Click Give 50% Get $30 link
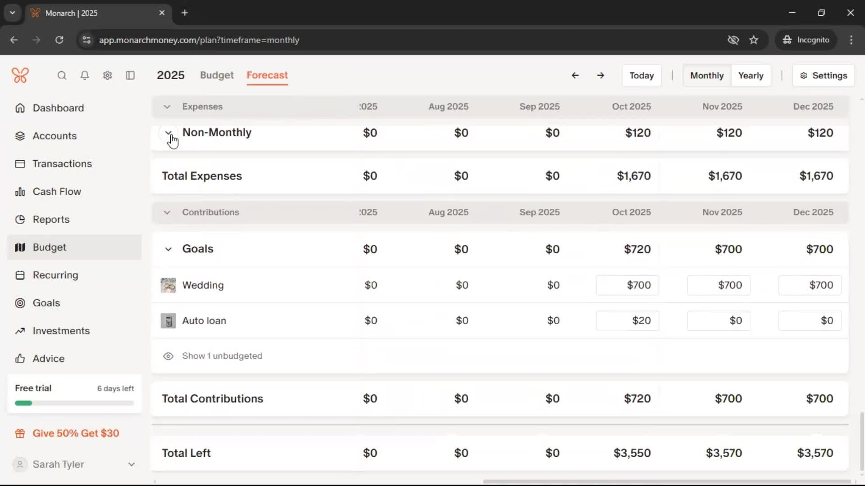Image resolution: width=865 pixels, height=486 pixels. click(76, 433)
